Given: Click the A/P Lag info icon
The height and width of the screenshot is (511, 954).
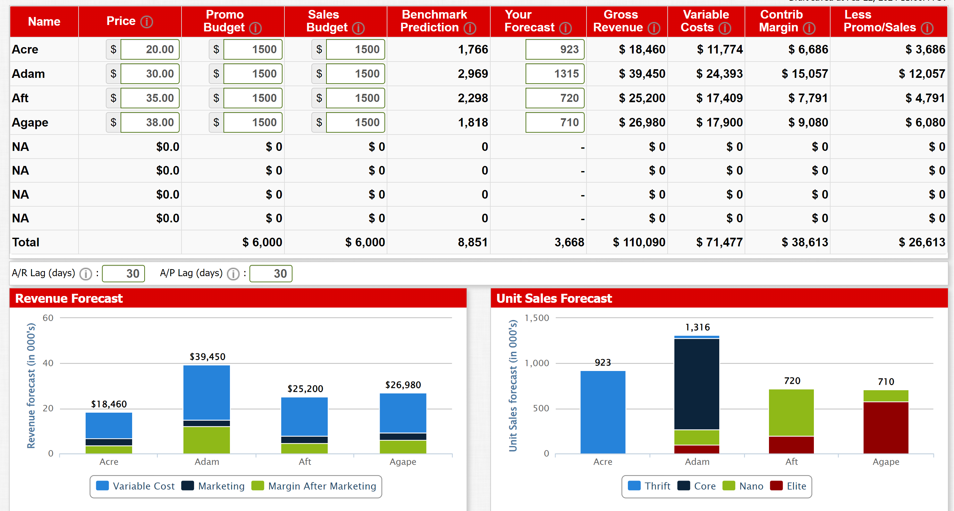Looking at the screenshot, I should [233, 274].
